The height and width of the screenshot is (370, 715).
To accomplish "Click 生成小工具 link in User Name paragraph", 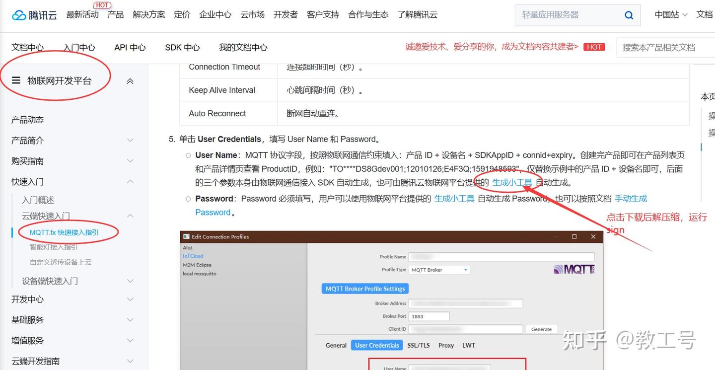I will tap(512, 183).
